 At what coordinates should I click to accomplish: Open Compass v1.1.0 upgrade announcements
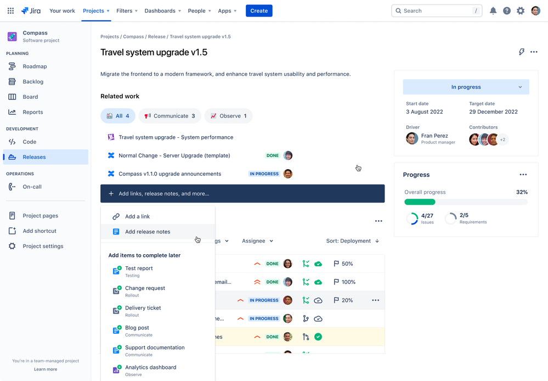170,174
